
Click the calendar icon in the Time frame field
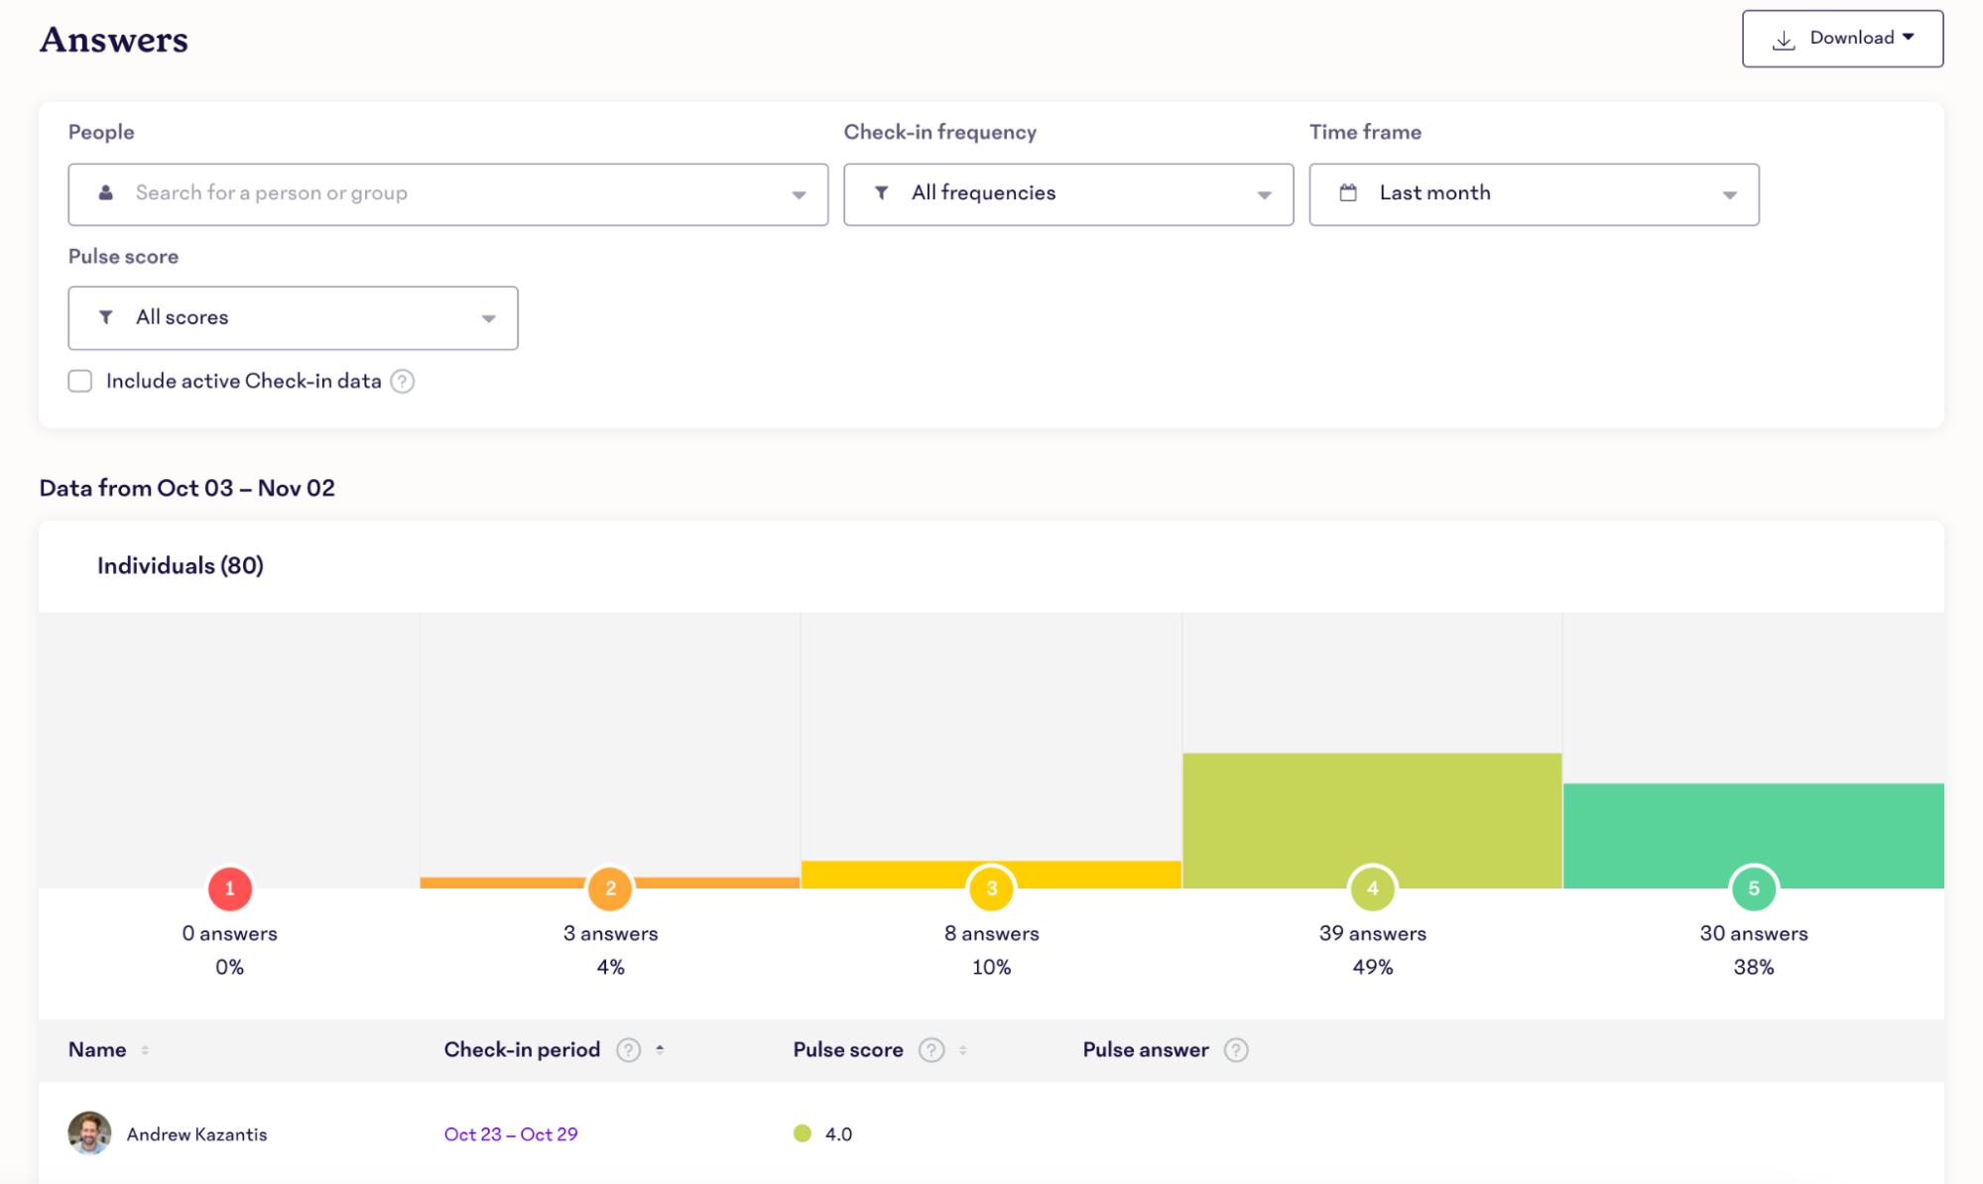[x=1348, y=193]
